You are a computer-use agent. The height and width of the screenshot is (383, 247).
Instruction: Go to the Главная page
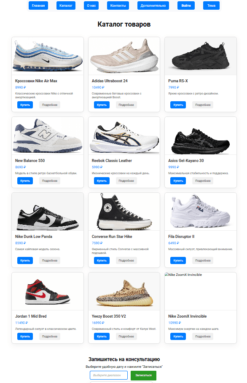tap(38, 5)
